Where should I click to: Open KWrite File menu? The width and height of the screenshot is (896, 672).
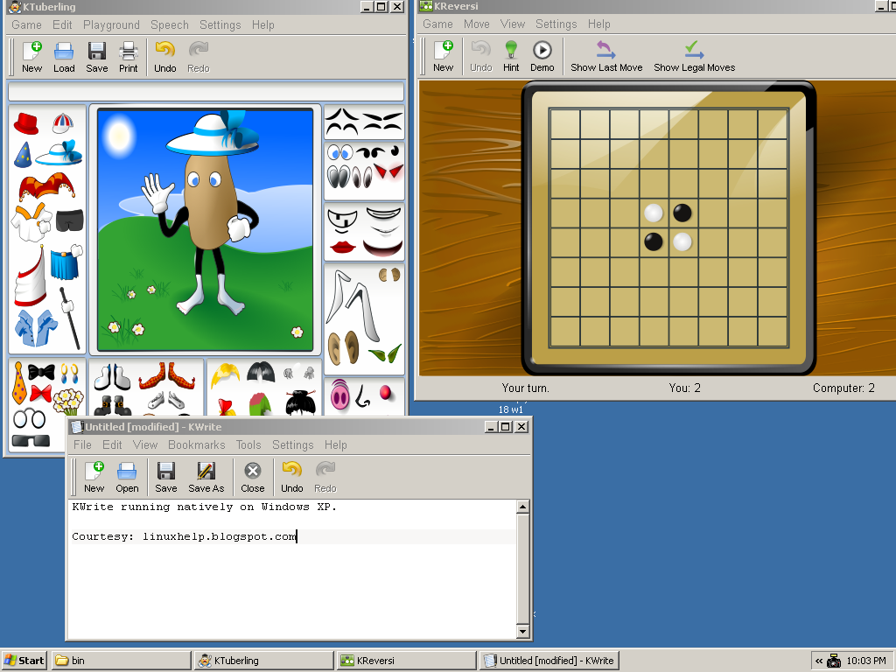(x=82, y=444)
